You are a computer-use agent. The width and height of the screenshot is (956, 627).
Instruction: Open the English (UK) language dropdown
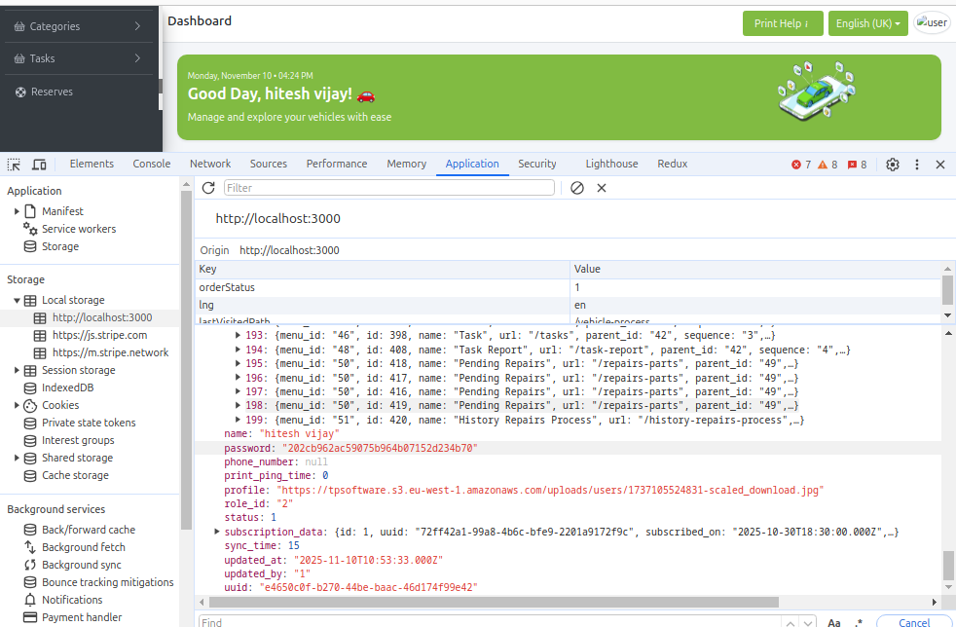867,23
